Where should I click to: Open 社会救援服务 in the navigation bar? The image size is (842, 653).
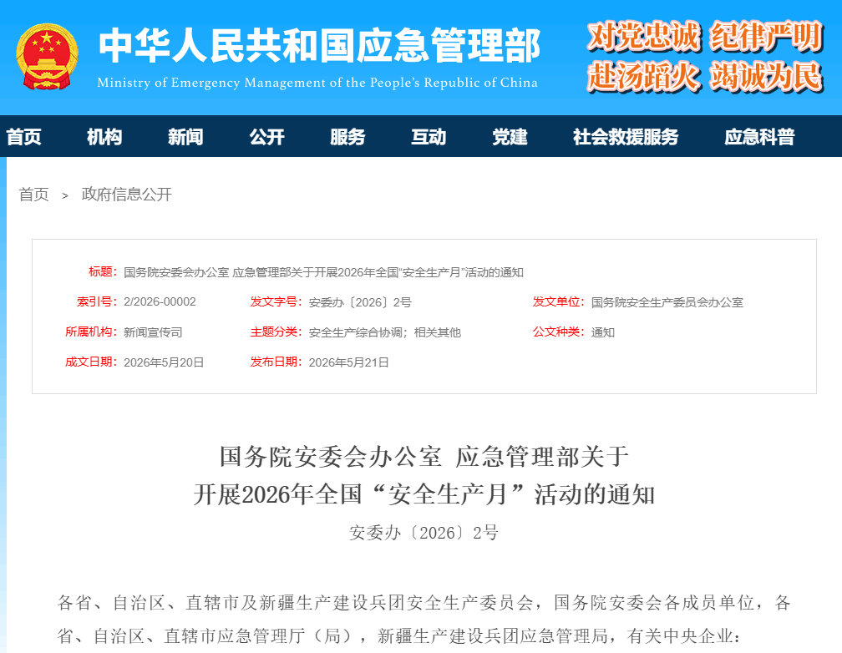[626, 137]
